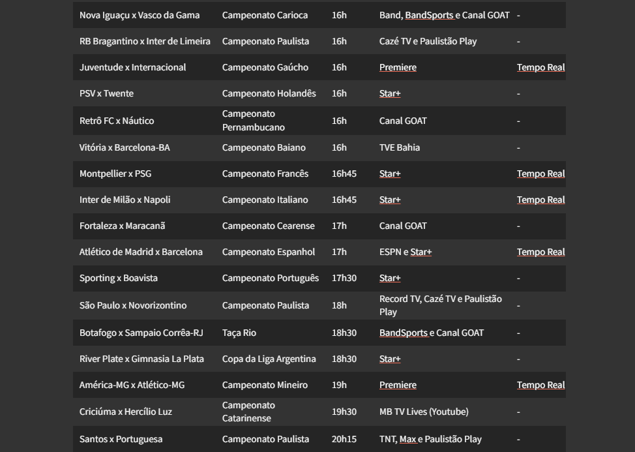Screen dimensions: 635x452
Task: Select 'Campeonato Português' cell
Action: click(270, 279)
